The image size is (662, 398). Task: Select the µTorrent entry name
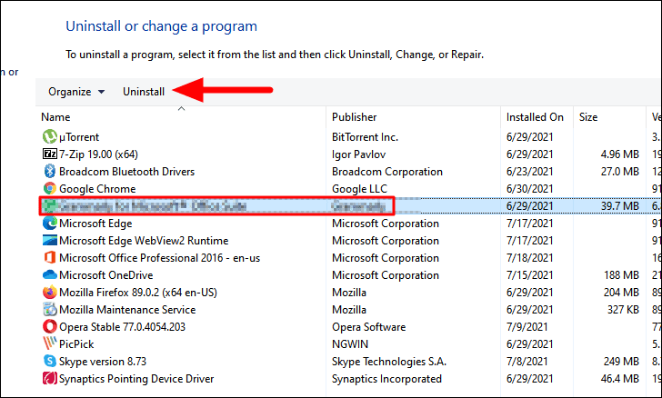point(79,136)
